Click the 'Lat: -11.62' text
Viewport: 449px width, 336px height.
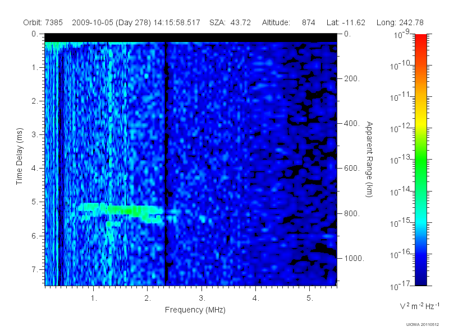coord(346,22)
